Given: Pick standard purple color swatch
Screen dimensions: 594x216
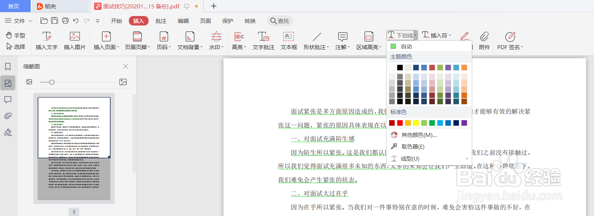Looking at the screenshot, I should (464, 123).
